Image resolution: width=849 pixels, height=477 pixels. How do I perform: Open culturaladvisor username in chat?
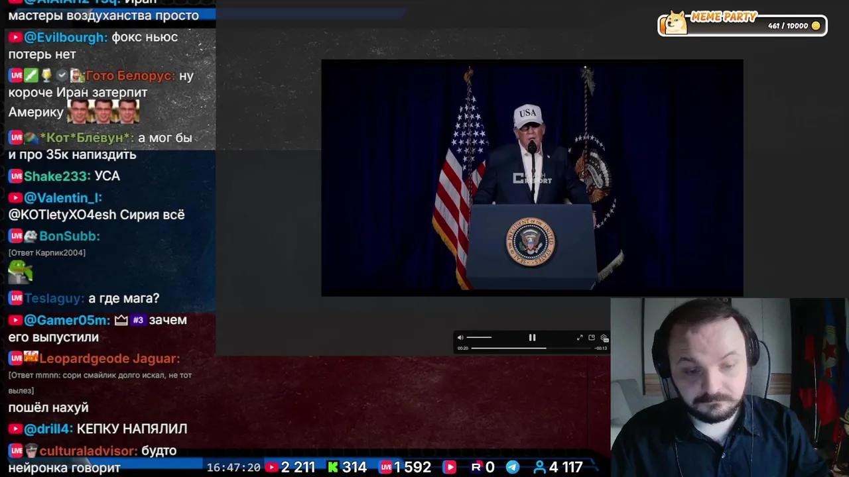89,450
